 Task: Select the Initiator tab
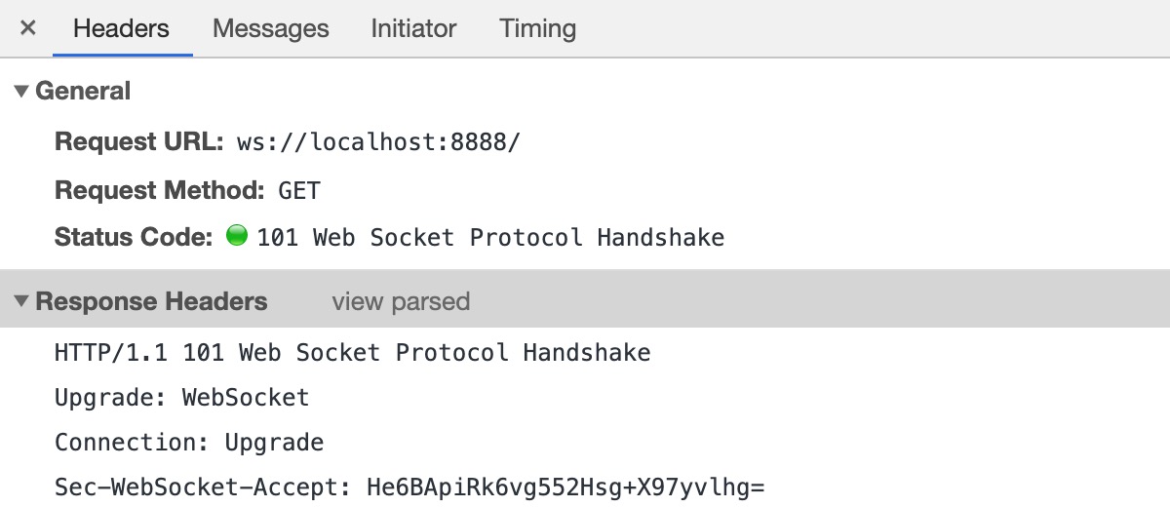tap(413, 28)
